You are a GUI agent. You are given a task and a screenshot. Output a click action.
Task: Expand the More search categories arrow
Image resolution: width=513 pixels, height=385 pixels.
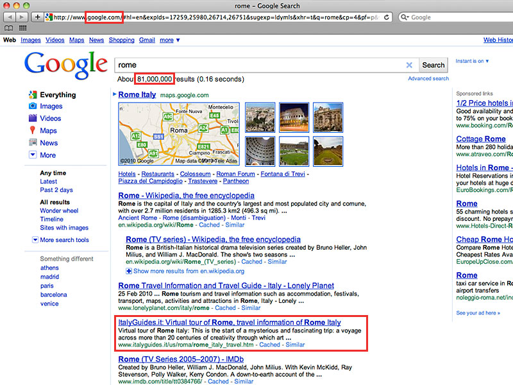[x=33, y=155]
